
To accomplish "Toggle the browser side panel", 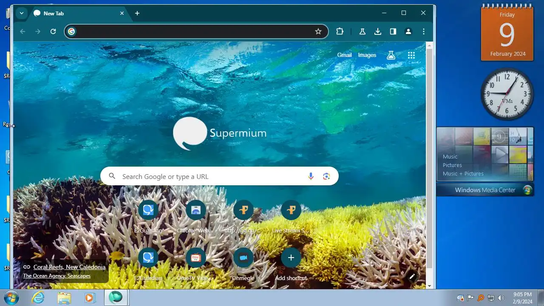I will (x=393, y=31).
